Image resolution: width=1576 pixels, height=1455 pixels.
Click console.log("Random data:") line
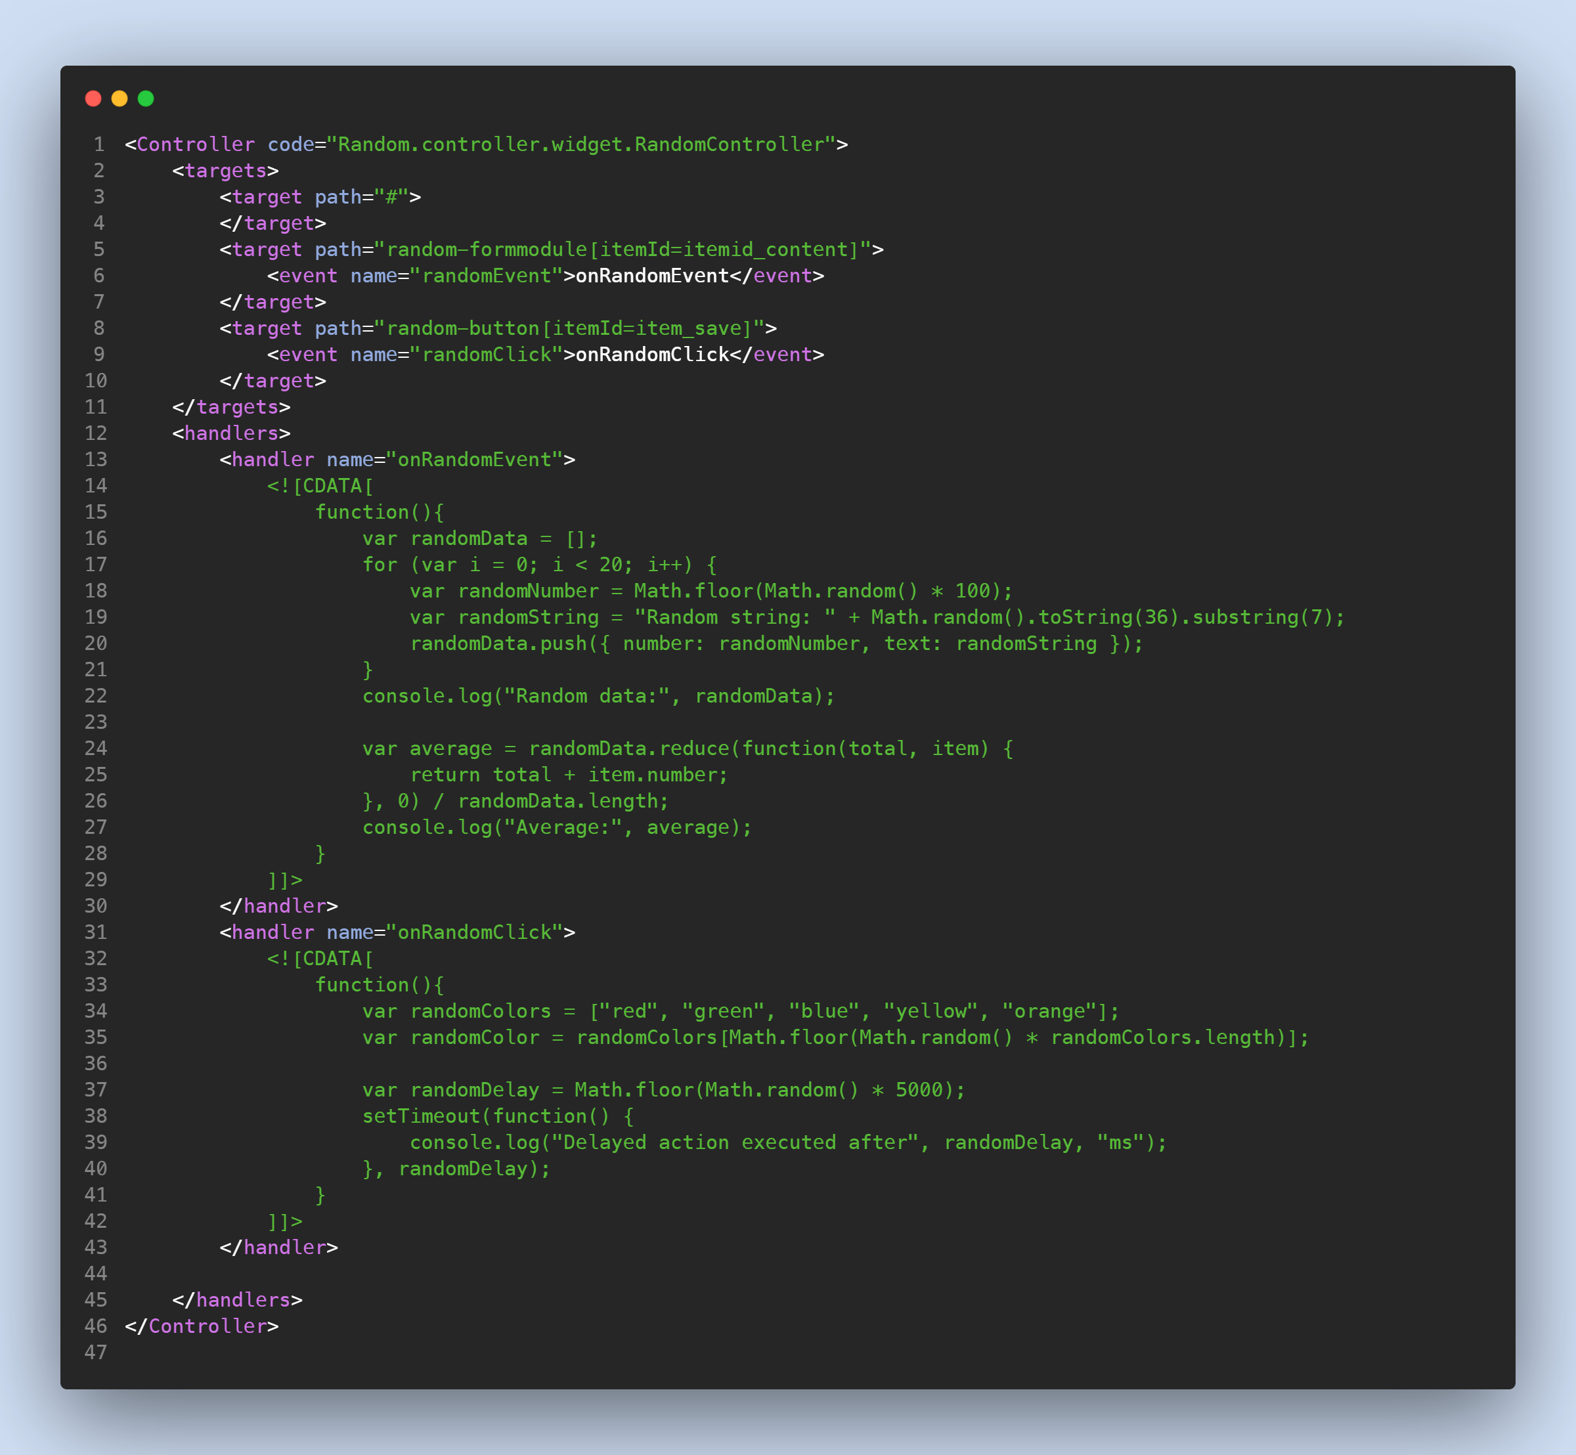click(599, 696)
